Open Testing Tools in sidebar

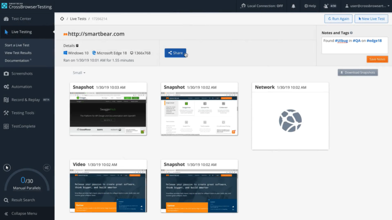(23, 113)
